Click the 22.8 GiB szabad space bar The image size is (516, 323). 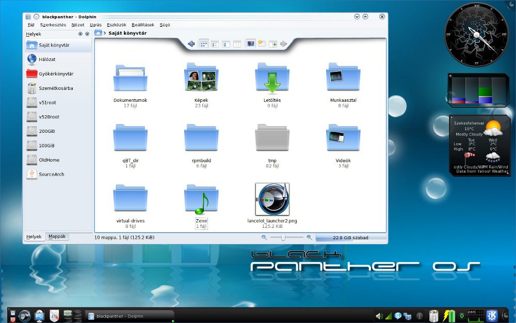click(350, 238)
